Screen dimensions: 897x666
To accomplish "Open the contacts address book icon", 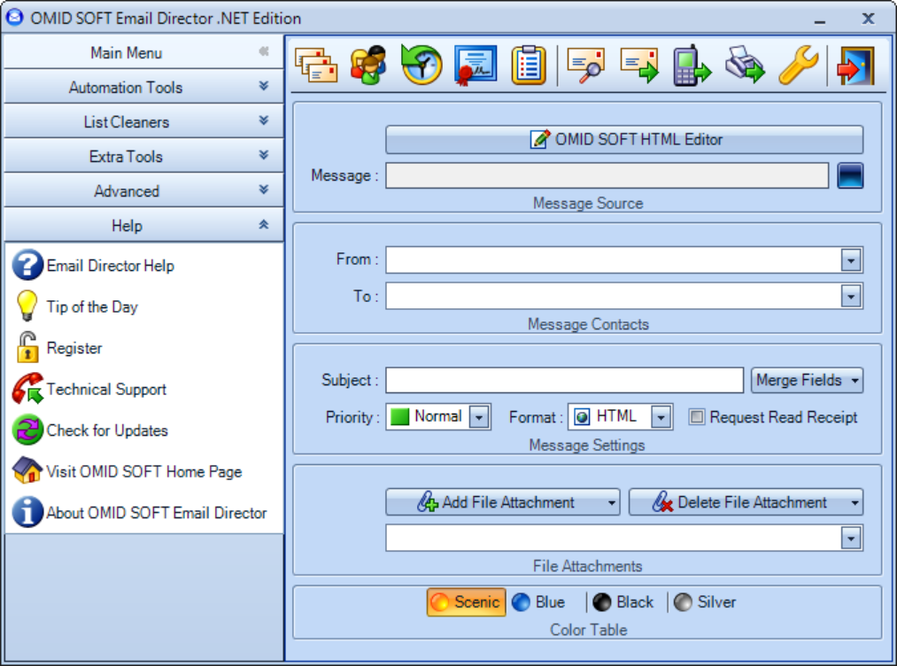I will click(x=367, y=65).
